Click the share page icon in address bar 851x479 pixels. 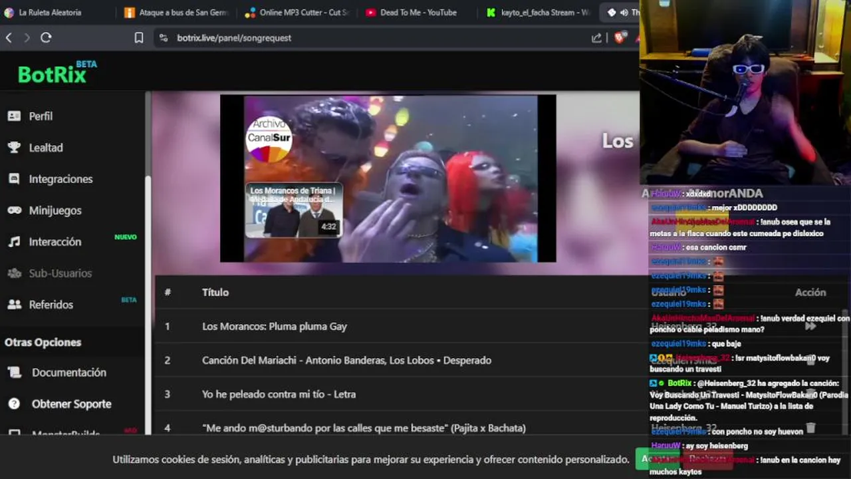click(x=596, y=38)
